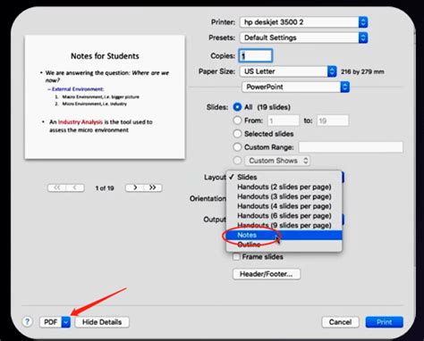Image resolution: width=424 pixels, height=341 pixels.
Task: Open the PowerPoint options section dropdown
Action: pyautogui.click(x=295, y=87)
